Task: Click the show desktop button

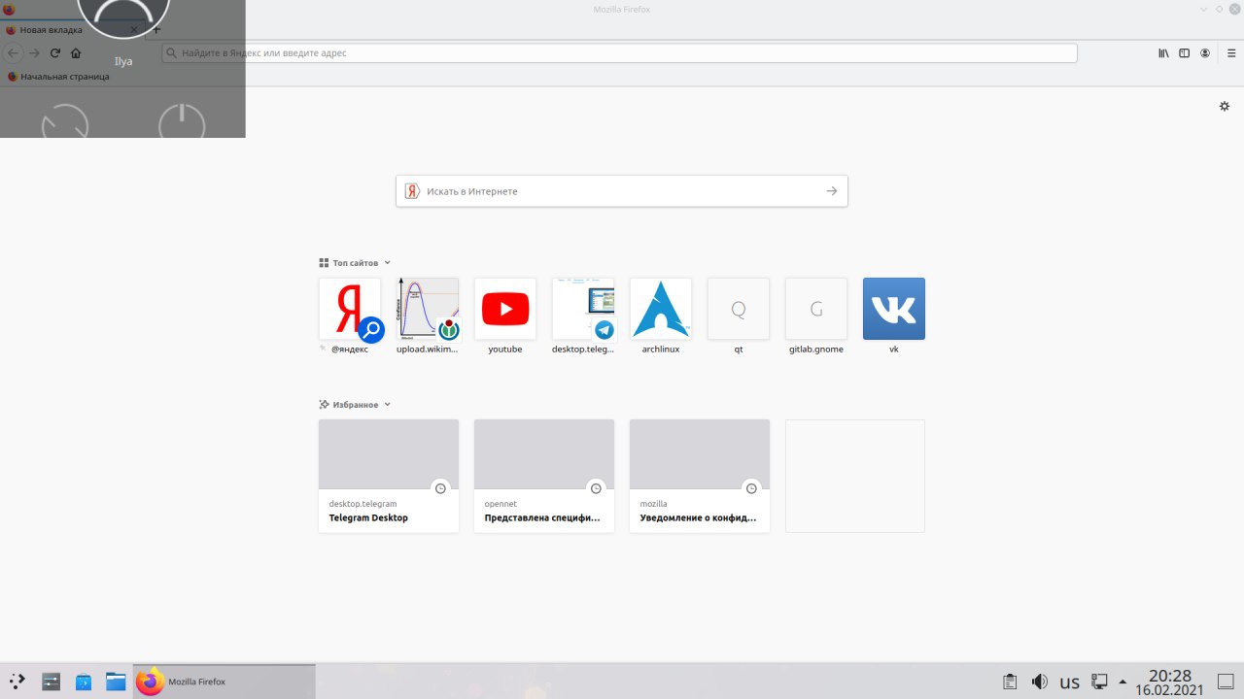Action: 1225,682
